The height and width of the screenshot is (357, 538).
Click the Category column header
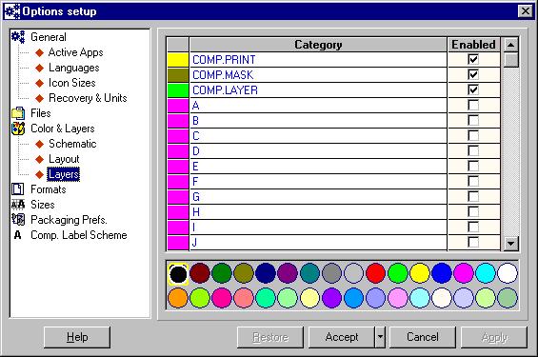[x=318, y=45]
